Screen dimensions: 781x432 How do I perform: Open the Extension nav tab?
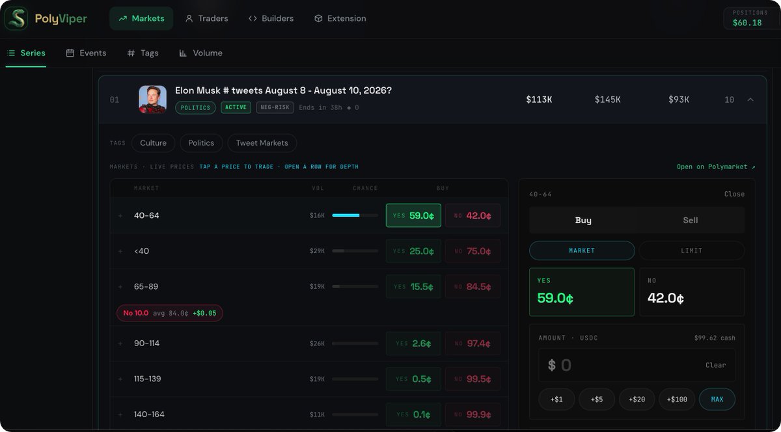[340, 18]
